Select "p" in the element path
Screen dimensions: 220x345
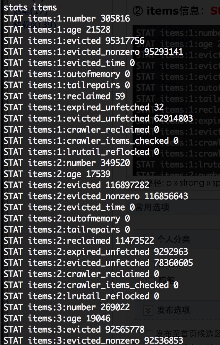pyautogui.click(x=169, y=183)
